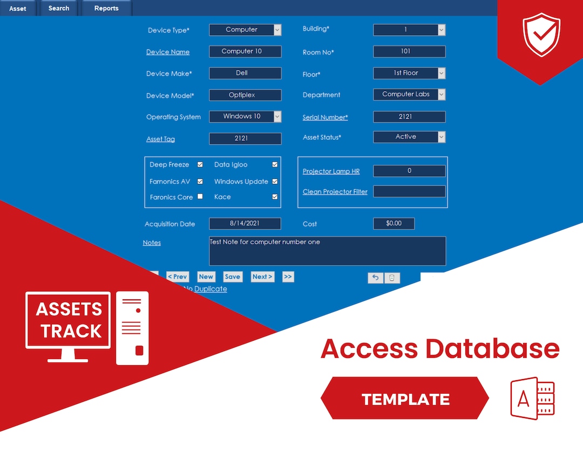The image size is (583, 453).
Task: Expand the Floor dropdown
Action: click(440, 73)
